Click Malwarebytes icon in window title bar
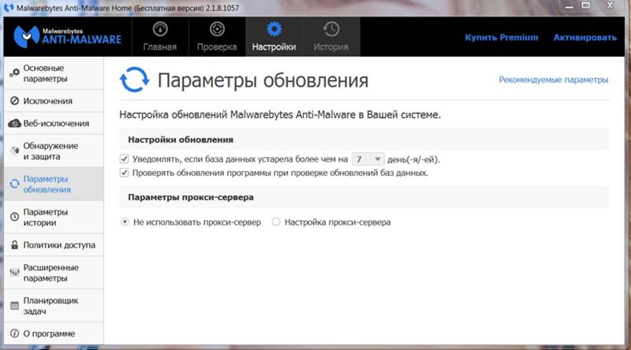 point(8,8)
